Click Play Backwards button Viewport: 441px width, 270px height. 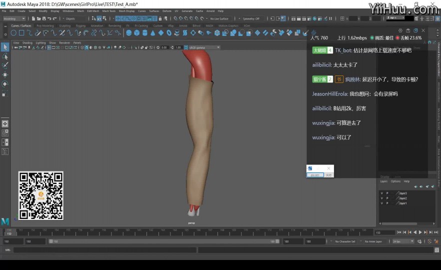pos(415,232)
